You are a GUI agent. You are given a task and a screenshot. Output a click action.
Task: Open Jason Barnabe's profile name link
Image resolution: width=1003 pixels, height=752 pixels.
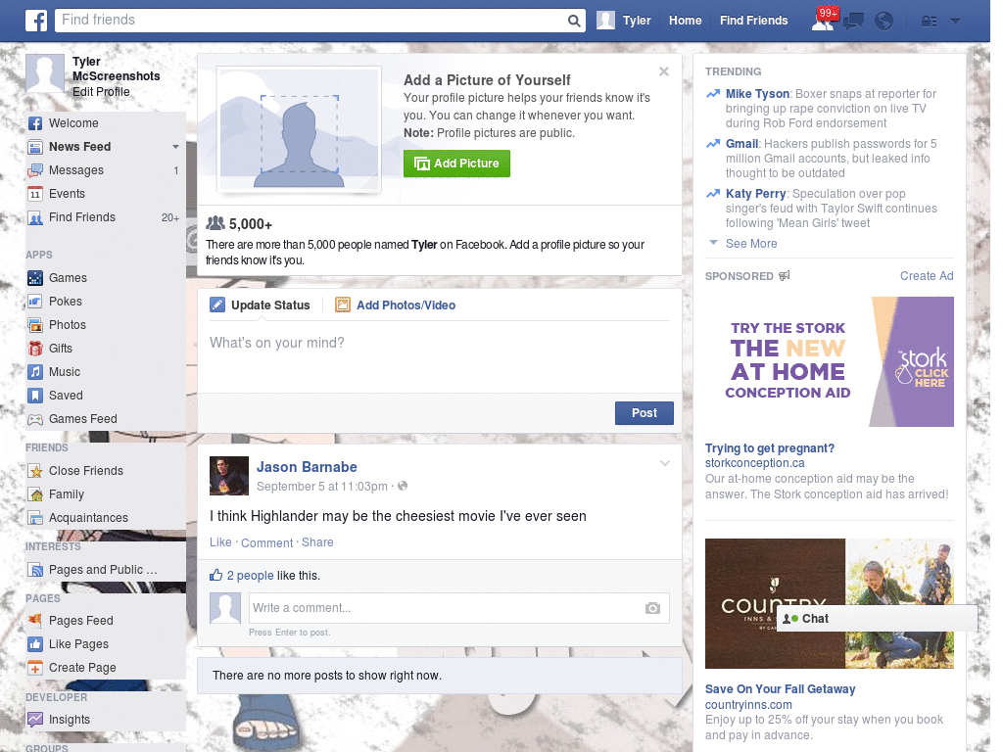(x=307, y=467)
